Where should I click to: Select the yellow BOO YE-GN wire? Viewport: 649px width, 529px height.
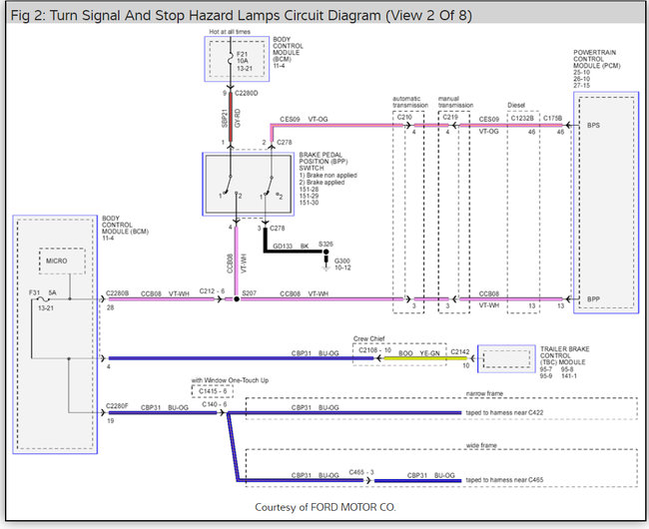pyautogui.click(x=425, y=358)
